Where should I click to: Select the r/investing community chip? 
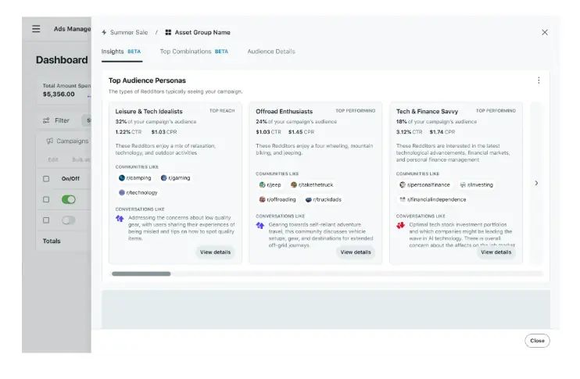click(x=477, y=185)
